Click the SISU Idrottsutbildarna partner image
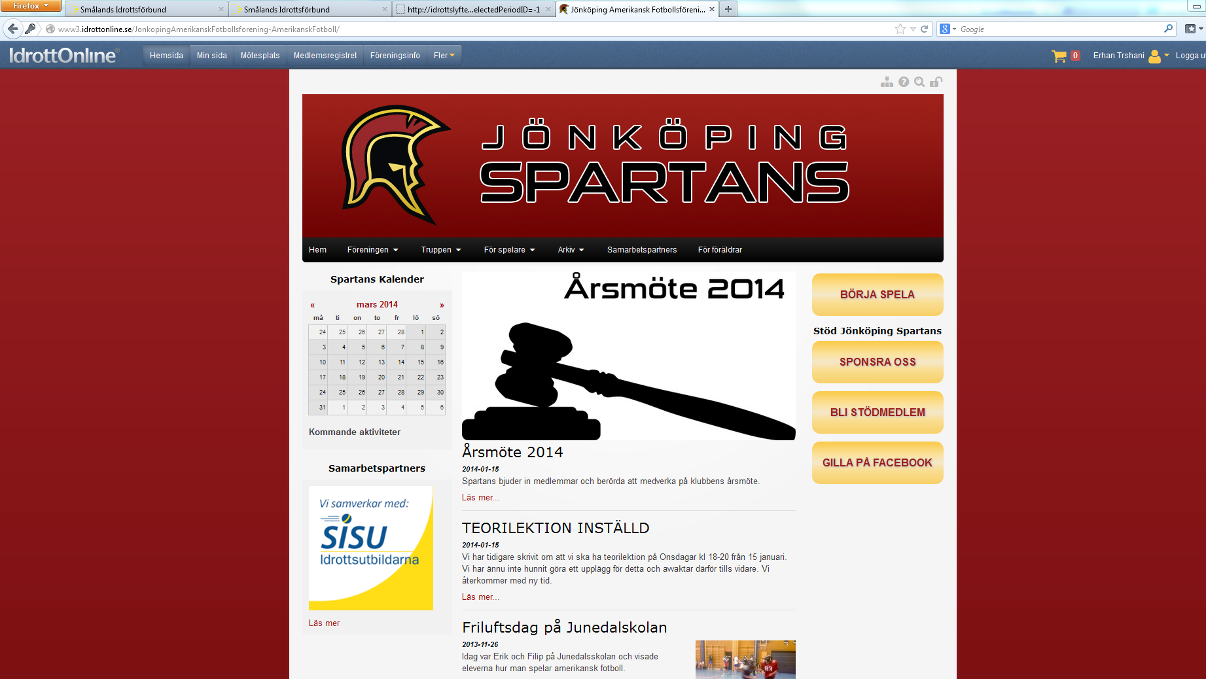This screenshot has height=679, width=1206. pos(370,548)
